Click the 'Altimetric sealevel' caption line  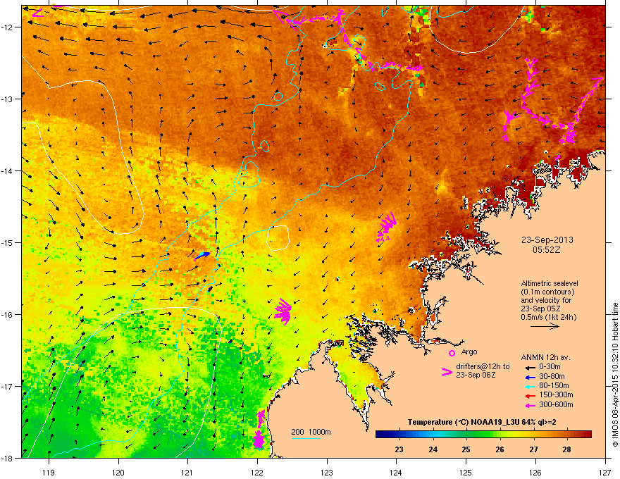point(550,283)
